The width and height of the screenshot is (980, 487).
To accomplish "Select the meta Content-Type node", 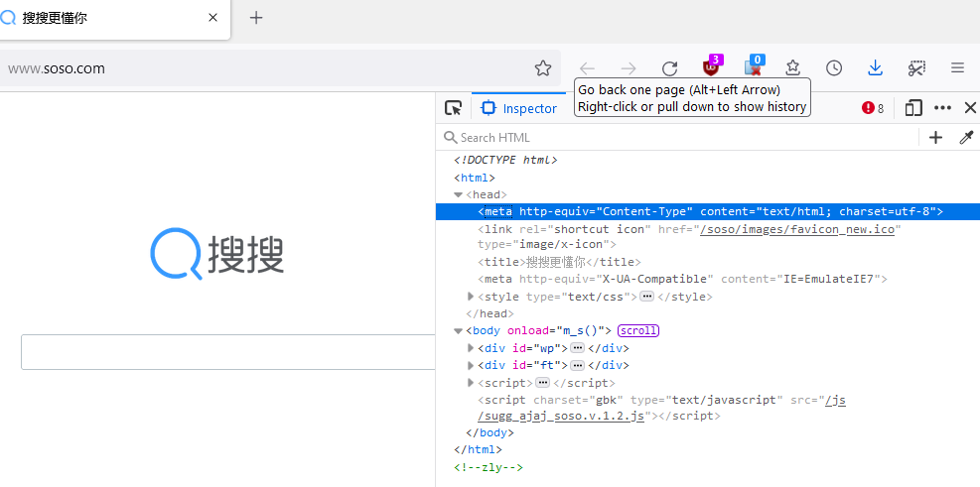I will 708,211.
